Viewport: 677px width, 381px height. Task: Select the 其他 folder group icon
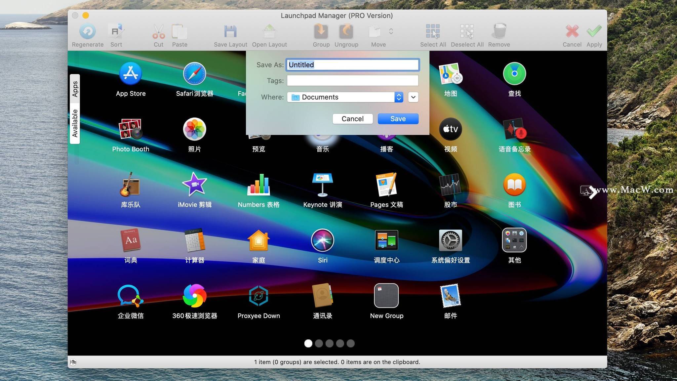click(514, 240)
